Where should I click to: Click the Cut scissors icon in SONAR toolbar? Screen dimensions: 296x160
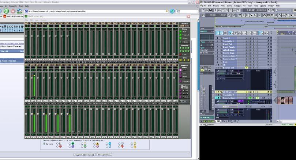[215, 10]
